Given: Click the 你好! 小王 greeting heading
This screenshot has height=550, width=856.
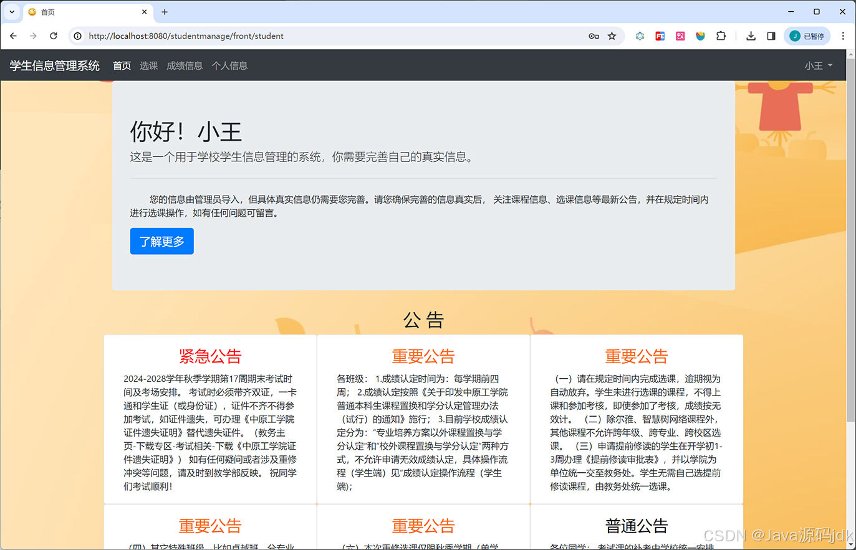Looking at the screenshot, I should pos(186,131).
